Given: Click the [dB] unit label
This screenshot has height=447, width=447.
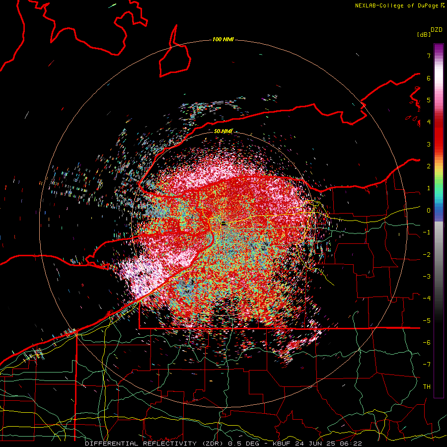Looking at the screenshot, I should click(x=424, y=34).
